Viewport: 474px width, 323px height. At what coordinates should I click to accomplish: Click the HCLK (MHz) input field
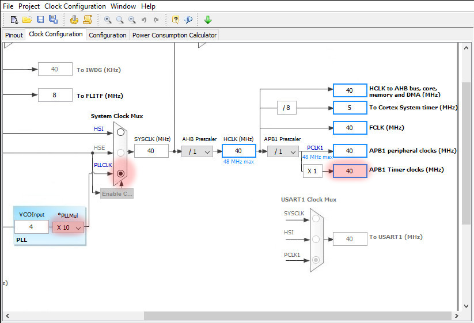click(238, 151)
